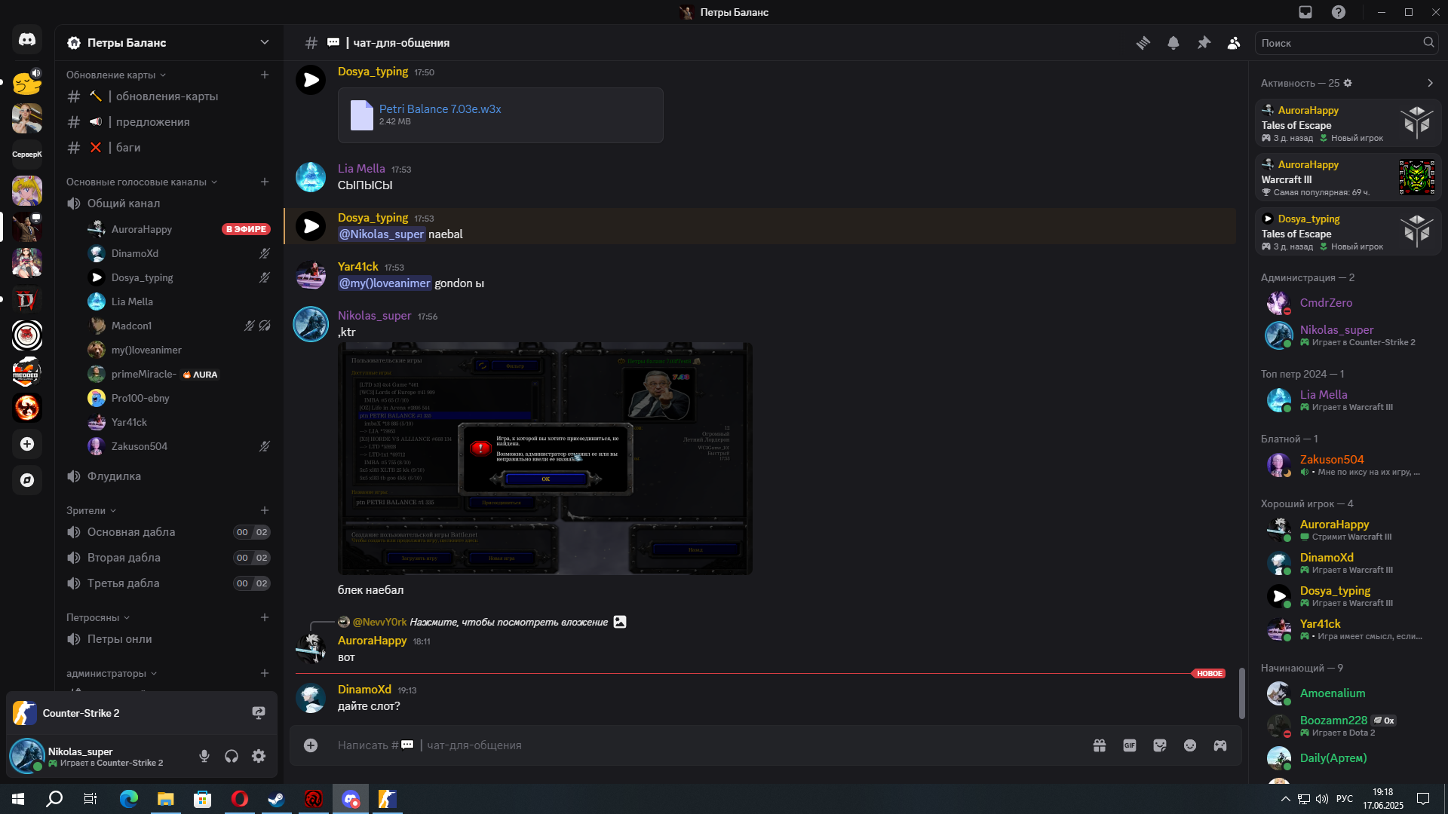Open the Threads icon in channel header

click(1143, 43)
